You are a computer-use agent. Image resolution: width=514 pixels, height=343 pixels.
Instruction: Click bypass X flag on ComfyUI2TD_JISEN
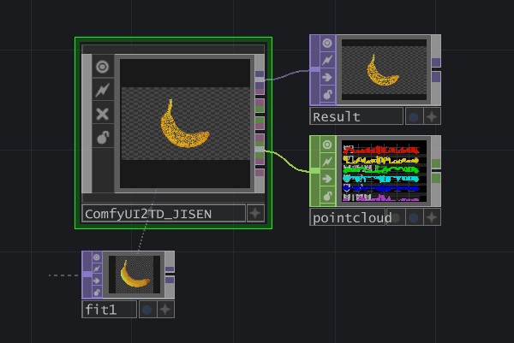pyautogui.click(x=103, y=114)
